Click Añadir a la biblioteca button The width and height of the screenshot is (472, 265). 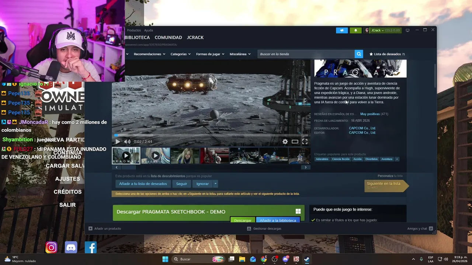pos(278,220)
